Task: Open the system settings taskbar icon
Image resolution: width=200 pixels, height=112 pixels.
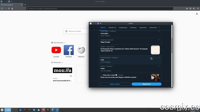Action: point(25,110)
